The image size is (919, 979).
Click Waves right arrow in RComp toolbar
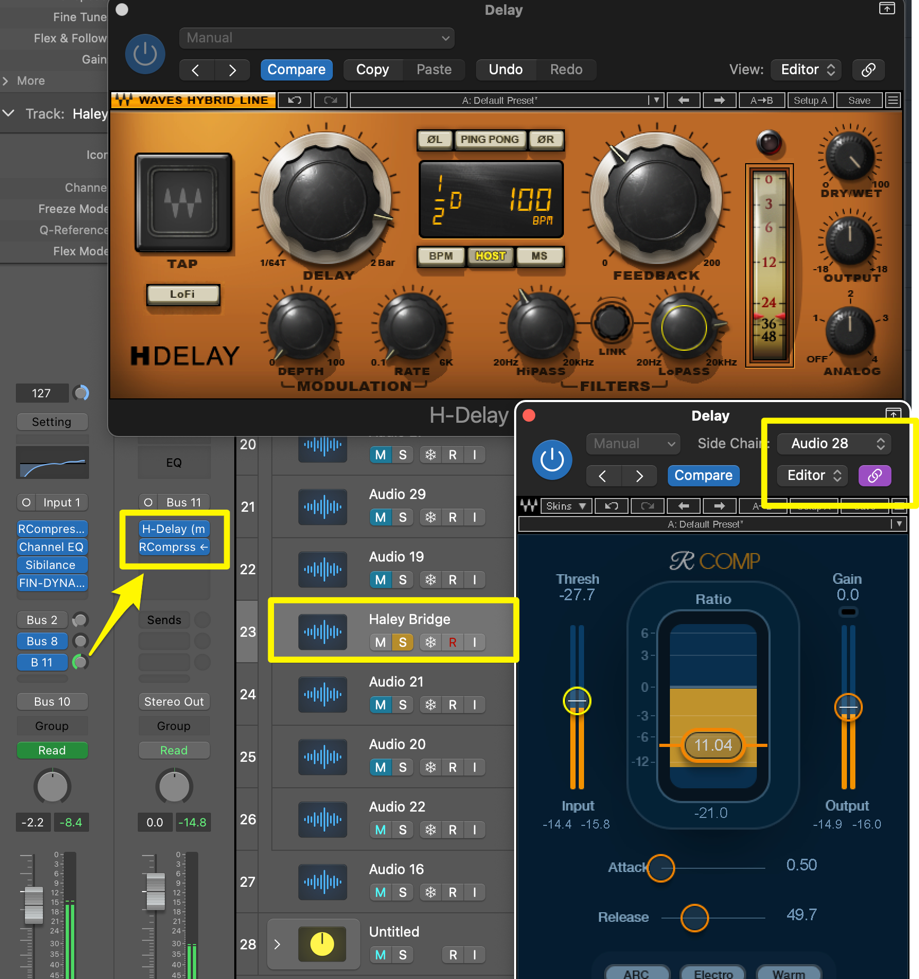pyautogui.click(x=719, y=506)
